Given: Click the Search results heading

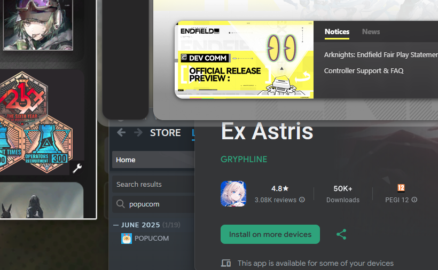Looking at the screenshot, I should 139,185.
